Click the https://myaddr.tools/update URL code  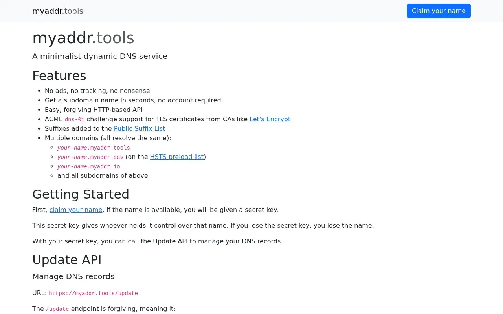click(93, 293)
